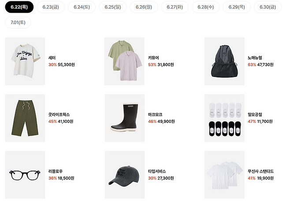The image size is (290, 201).
Task: Select the 6.22(목) date tab
Action: 19,7
